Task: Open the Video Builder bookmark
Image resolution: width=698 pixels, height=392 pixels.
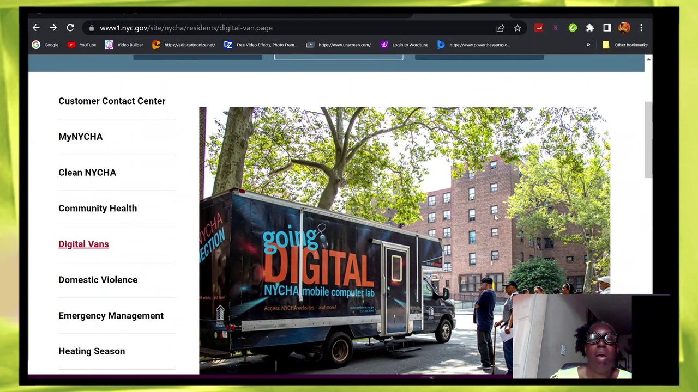Action: pyautogui.click(x=124, y=45)
